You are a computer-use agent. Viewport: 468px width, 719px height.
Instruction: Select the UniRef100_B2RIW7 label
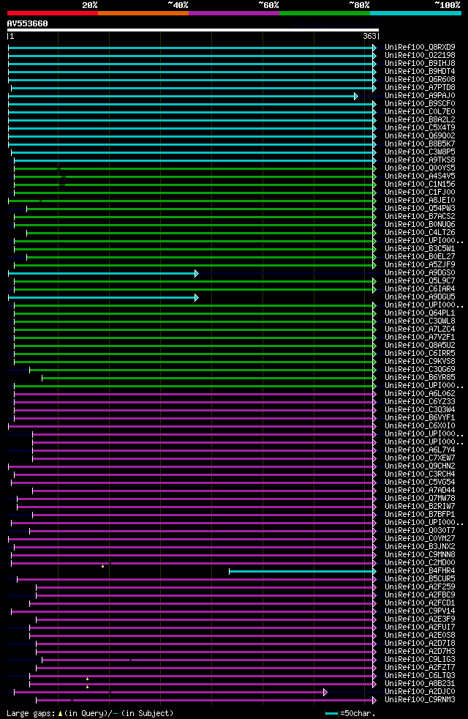pyautogui.click(x=420, y=507)
